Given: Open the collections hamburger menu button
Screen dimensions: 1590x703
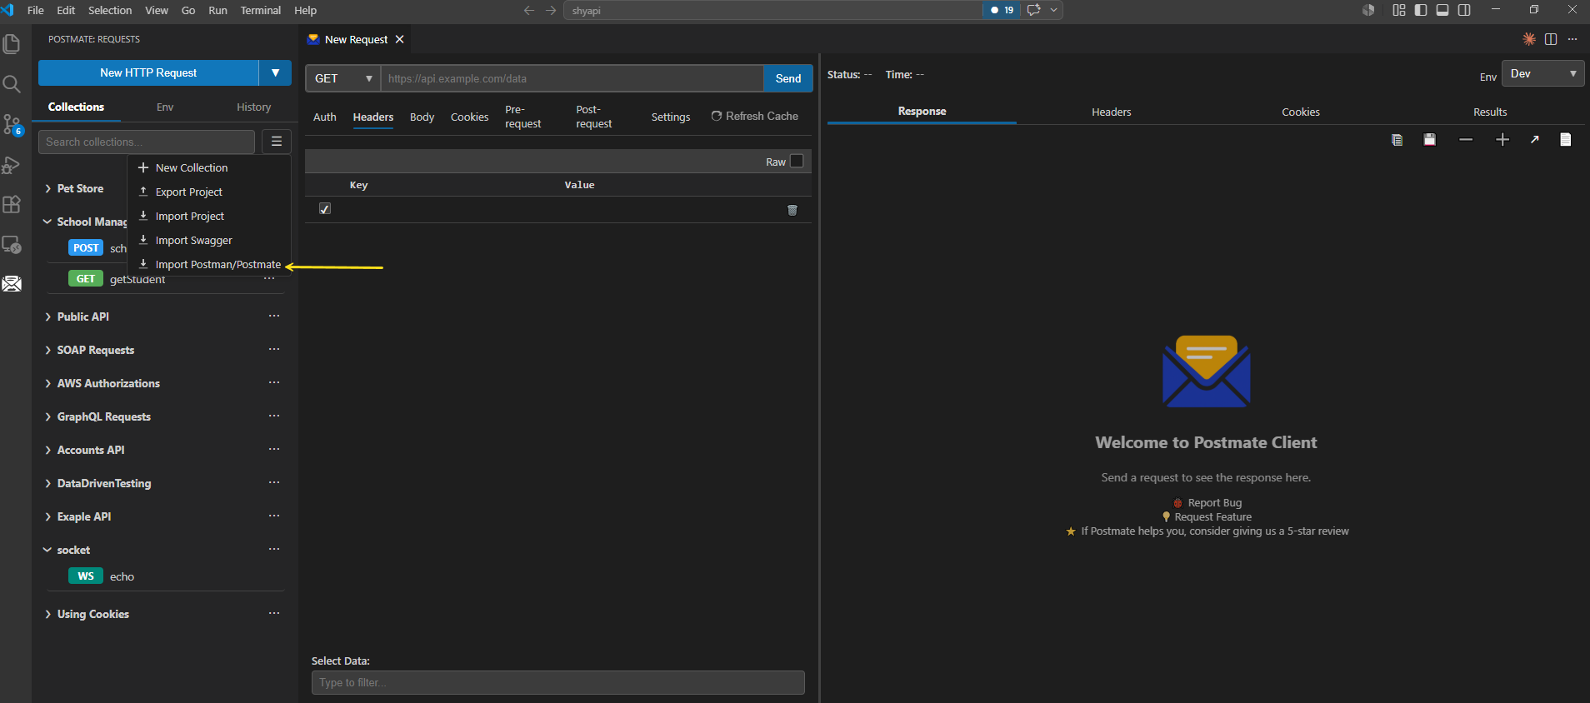Looking at the screenshot, I should [277, 142].
